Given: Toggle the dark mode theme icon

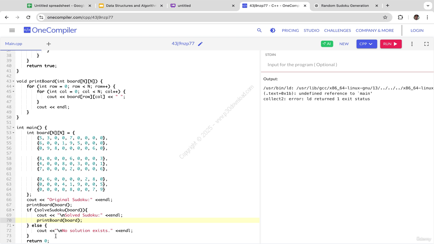Looking at the screenshot, I should [273, 30].
